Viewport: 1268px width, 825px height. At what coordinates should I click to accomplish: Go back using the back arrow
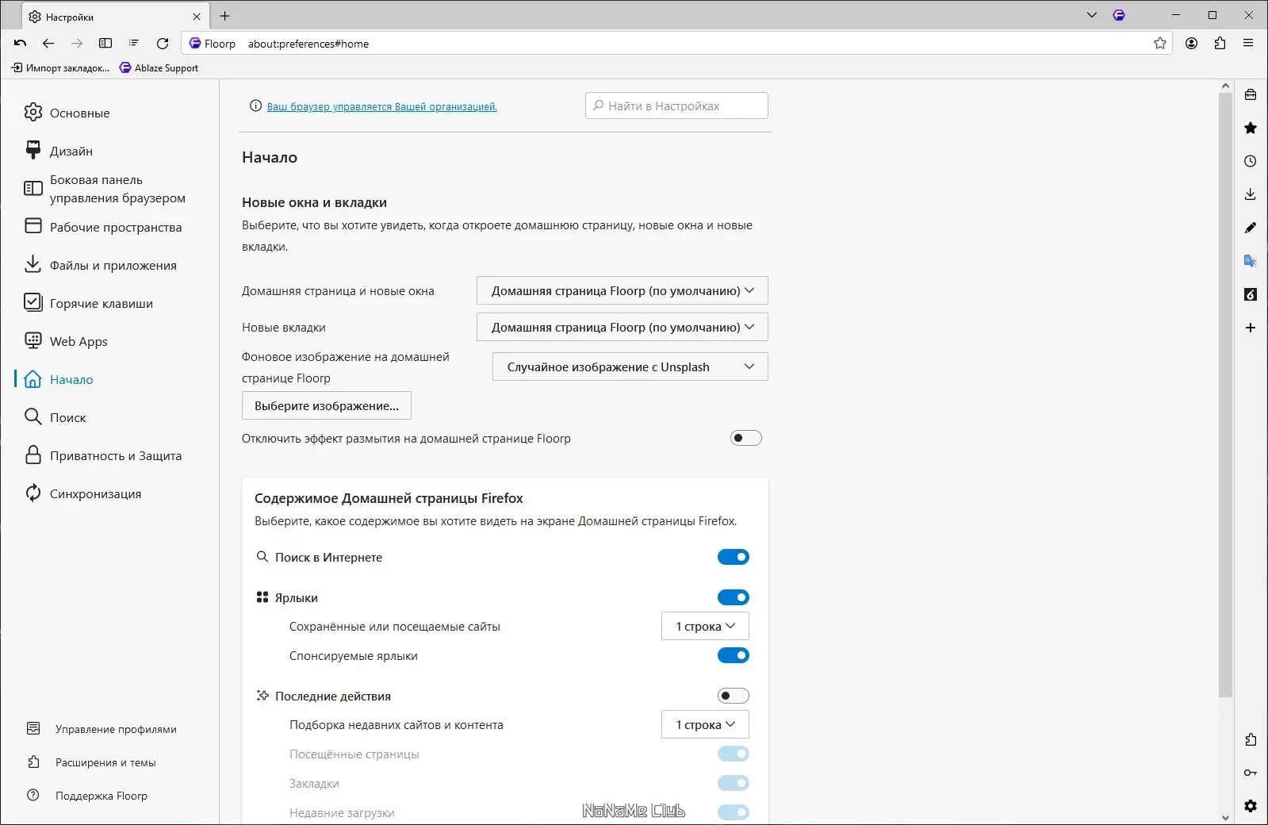[x=48, y=44]
